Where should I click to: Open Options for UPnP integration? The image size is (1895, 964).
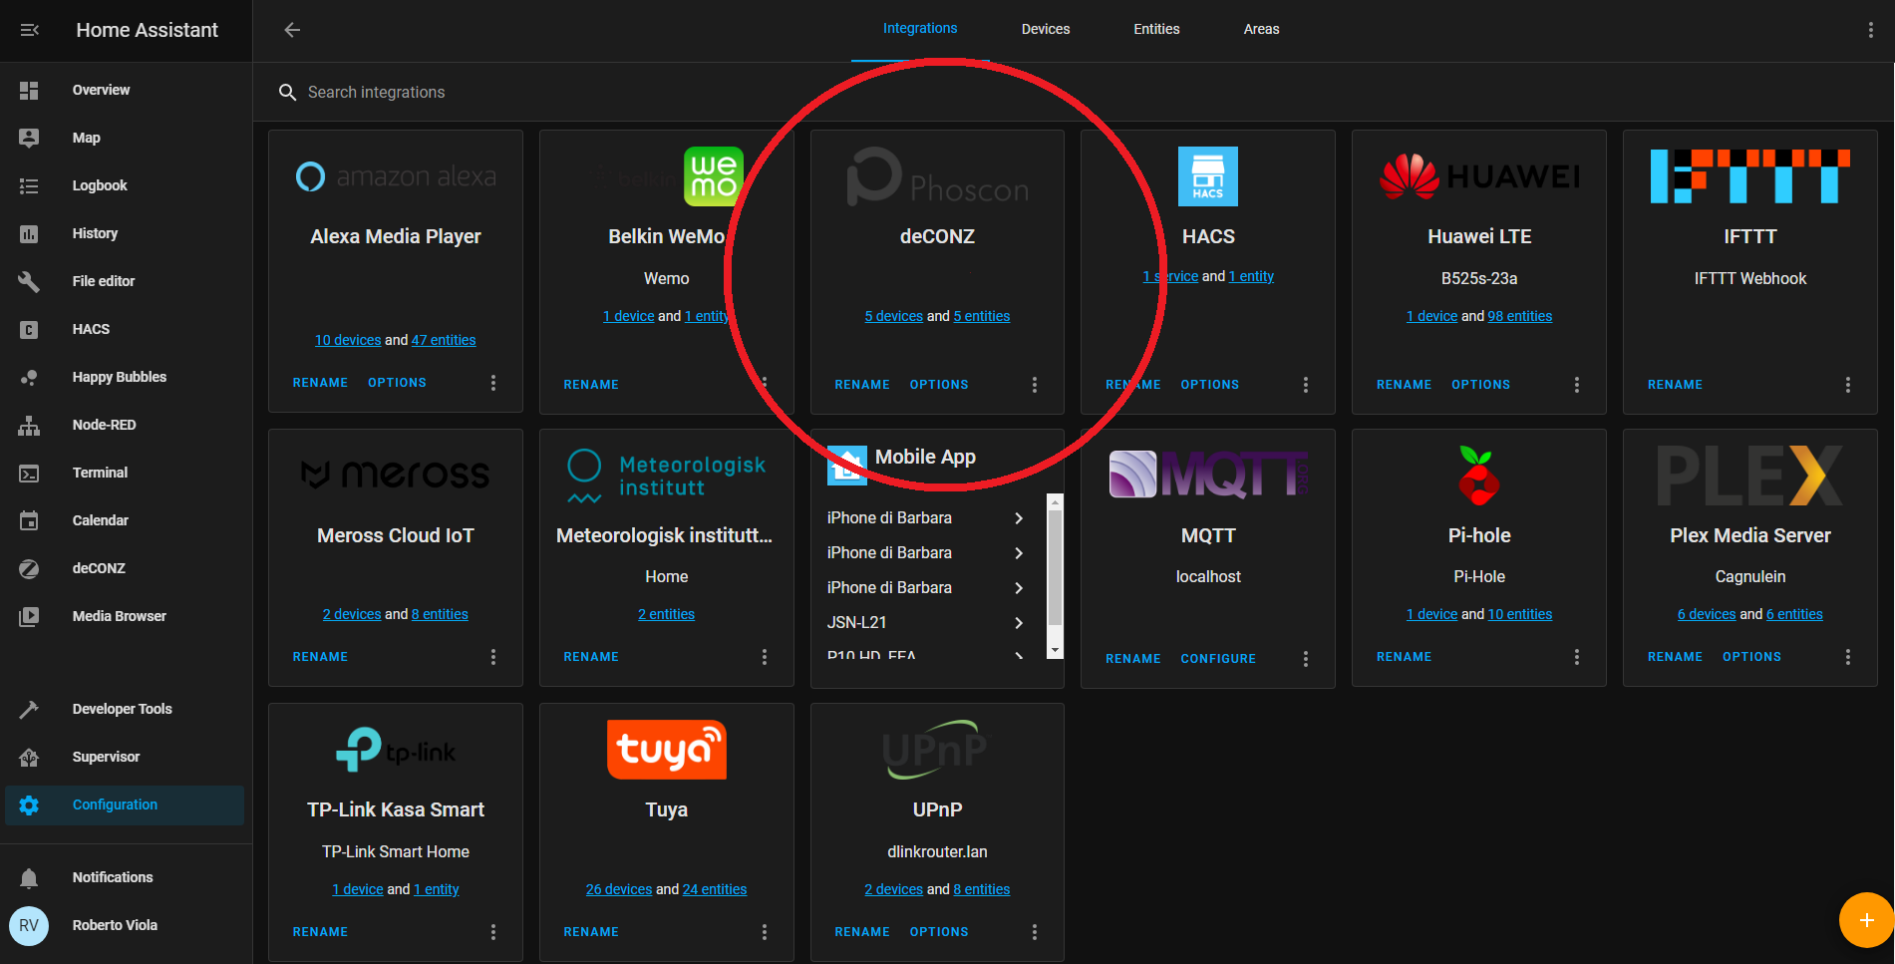coord(939,932)
